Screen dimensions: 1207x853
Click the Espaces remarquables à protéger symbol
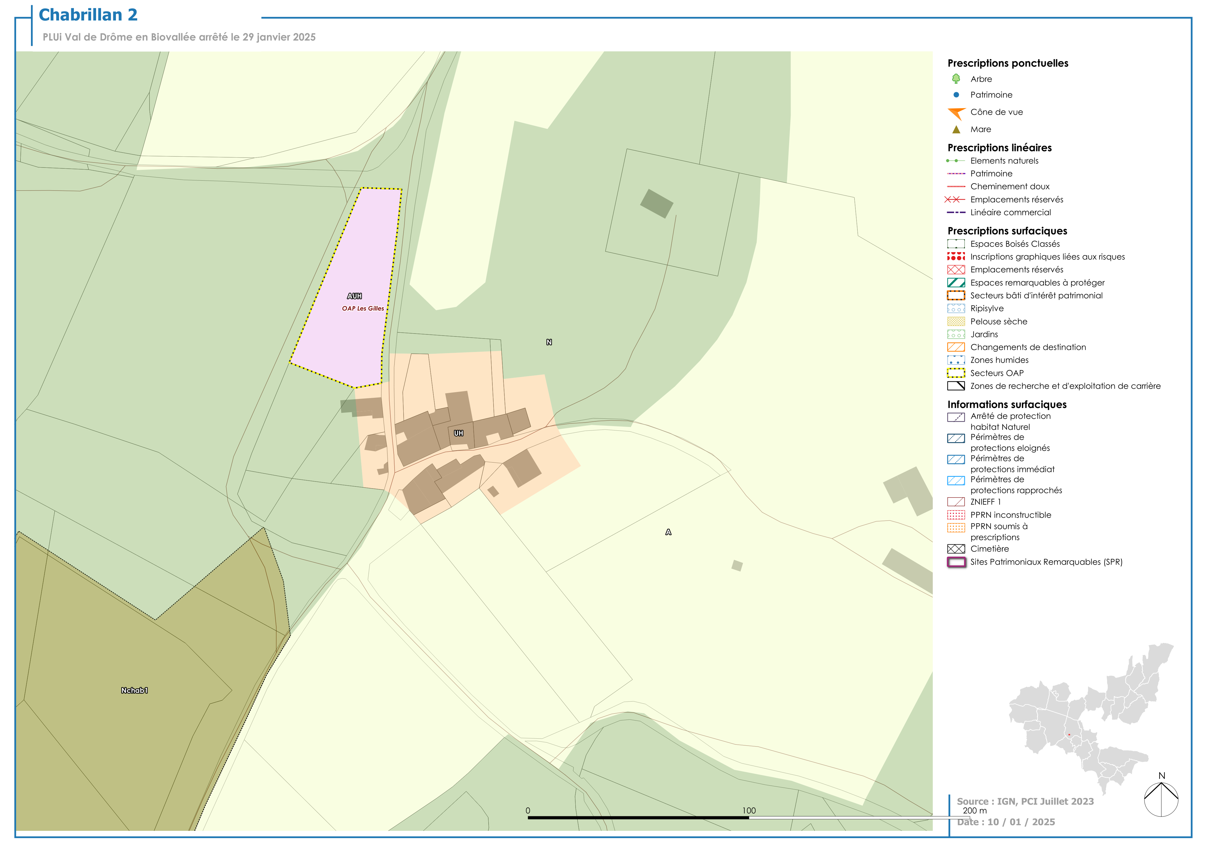pos(956,282)
